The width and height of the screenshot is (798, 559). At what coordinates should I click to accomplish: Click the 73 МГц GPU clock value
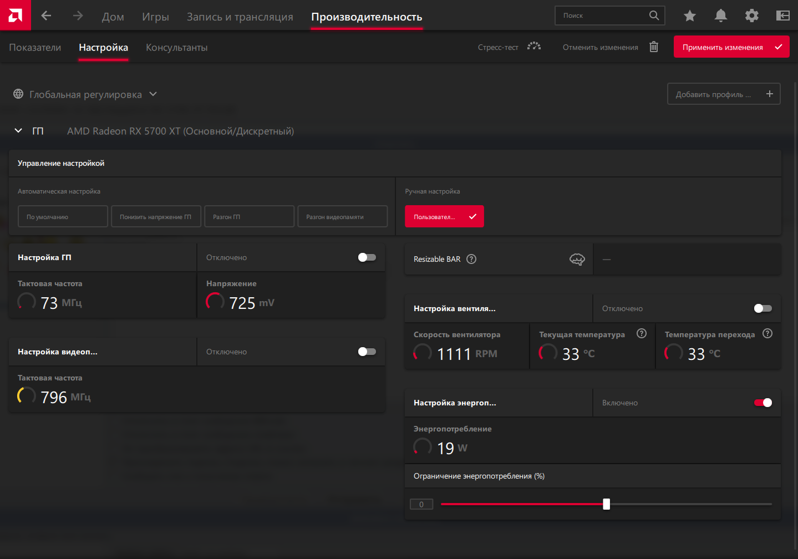[x=61, y=303]
